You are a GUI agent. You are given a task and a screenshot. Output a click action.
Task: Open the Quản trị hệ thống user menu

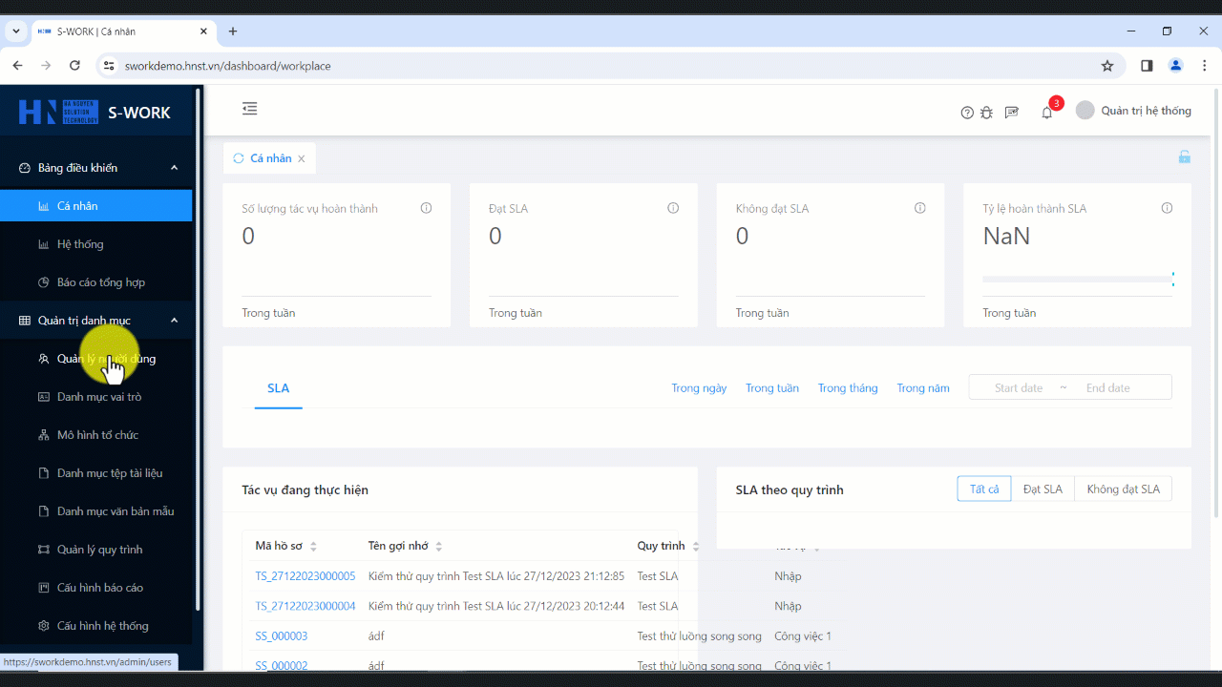coord(1133,111)
